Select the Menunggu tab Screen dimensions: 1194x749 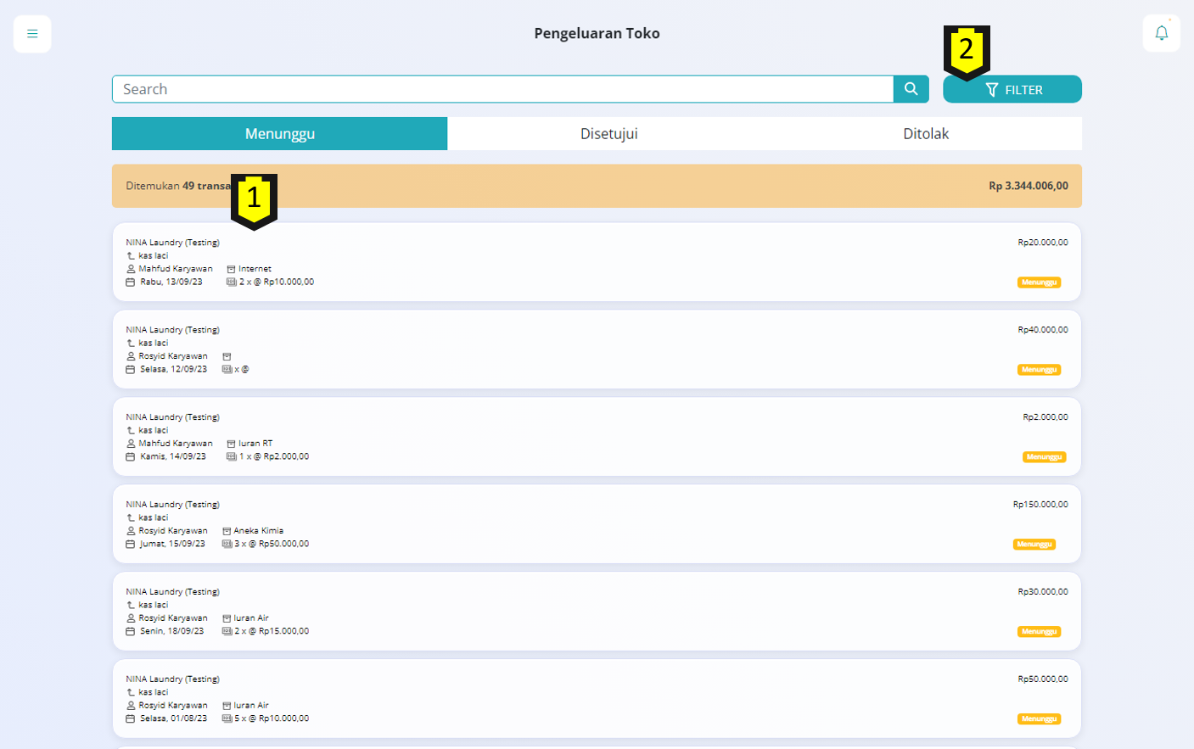pyautogui.click(x=279, y=134)
